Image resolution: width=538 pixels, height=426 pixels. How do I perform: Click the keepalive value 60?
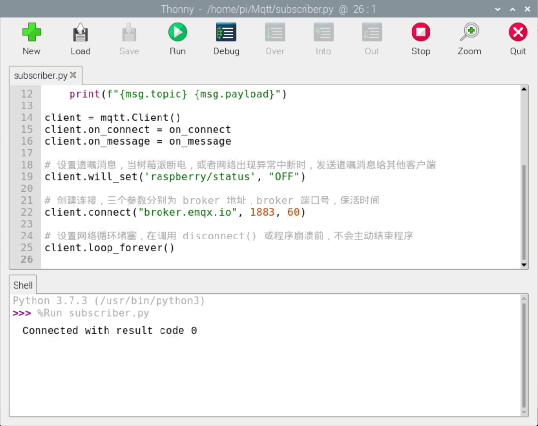click(293, 212)
